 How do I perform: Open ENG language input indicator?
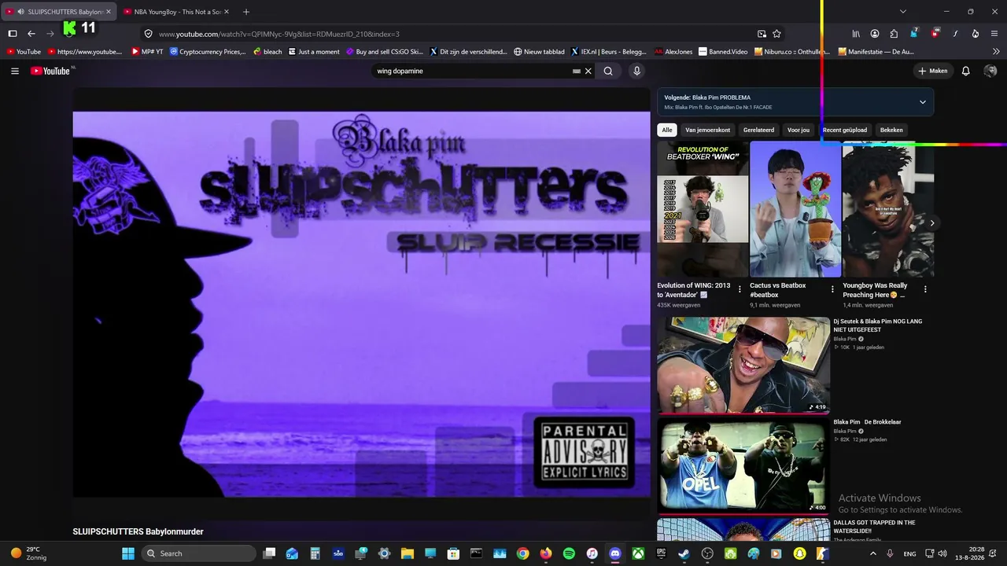click(909, 553)
